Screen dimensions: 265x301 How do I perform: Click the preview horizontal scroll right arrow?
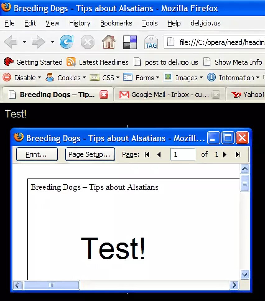coord(234,285)
